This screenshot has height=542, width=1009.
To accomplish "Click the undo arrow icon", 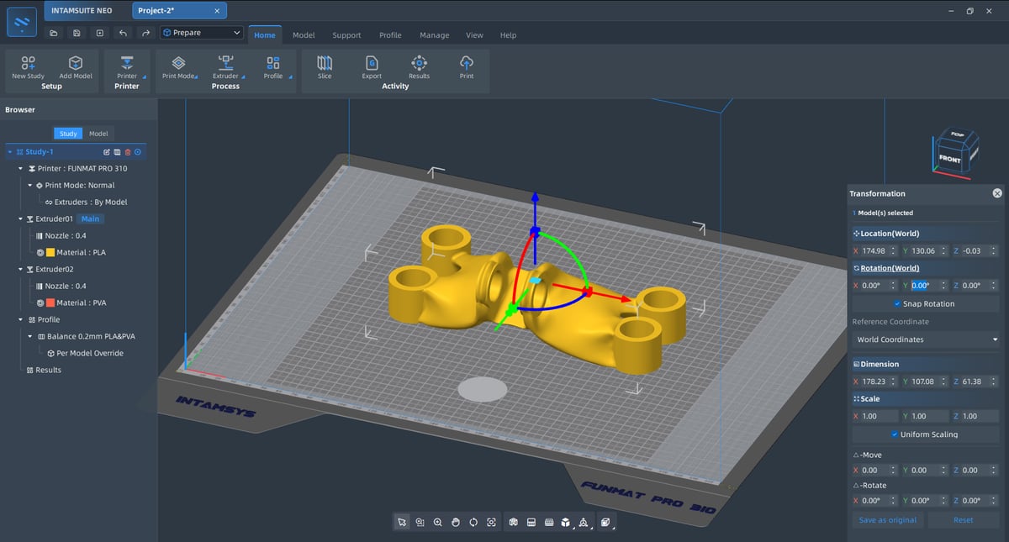I will point(124,33).
